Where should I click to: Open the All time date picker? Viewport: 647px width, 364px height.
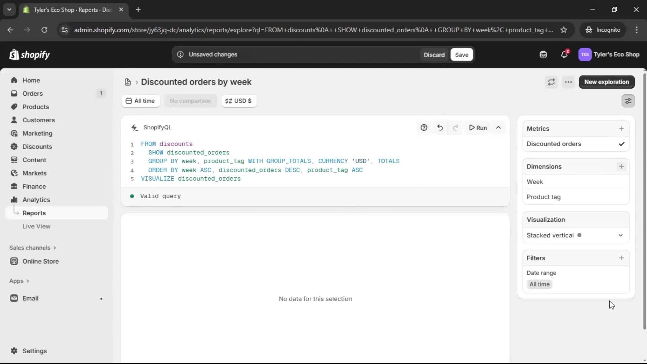click(141, 101)
